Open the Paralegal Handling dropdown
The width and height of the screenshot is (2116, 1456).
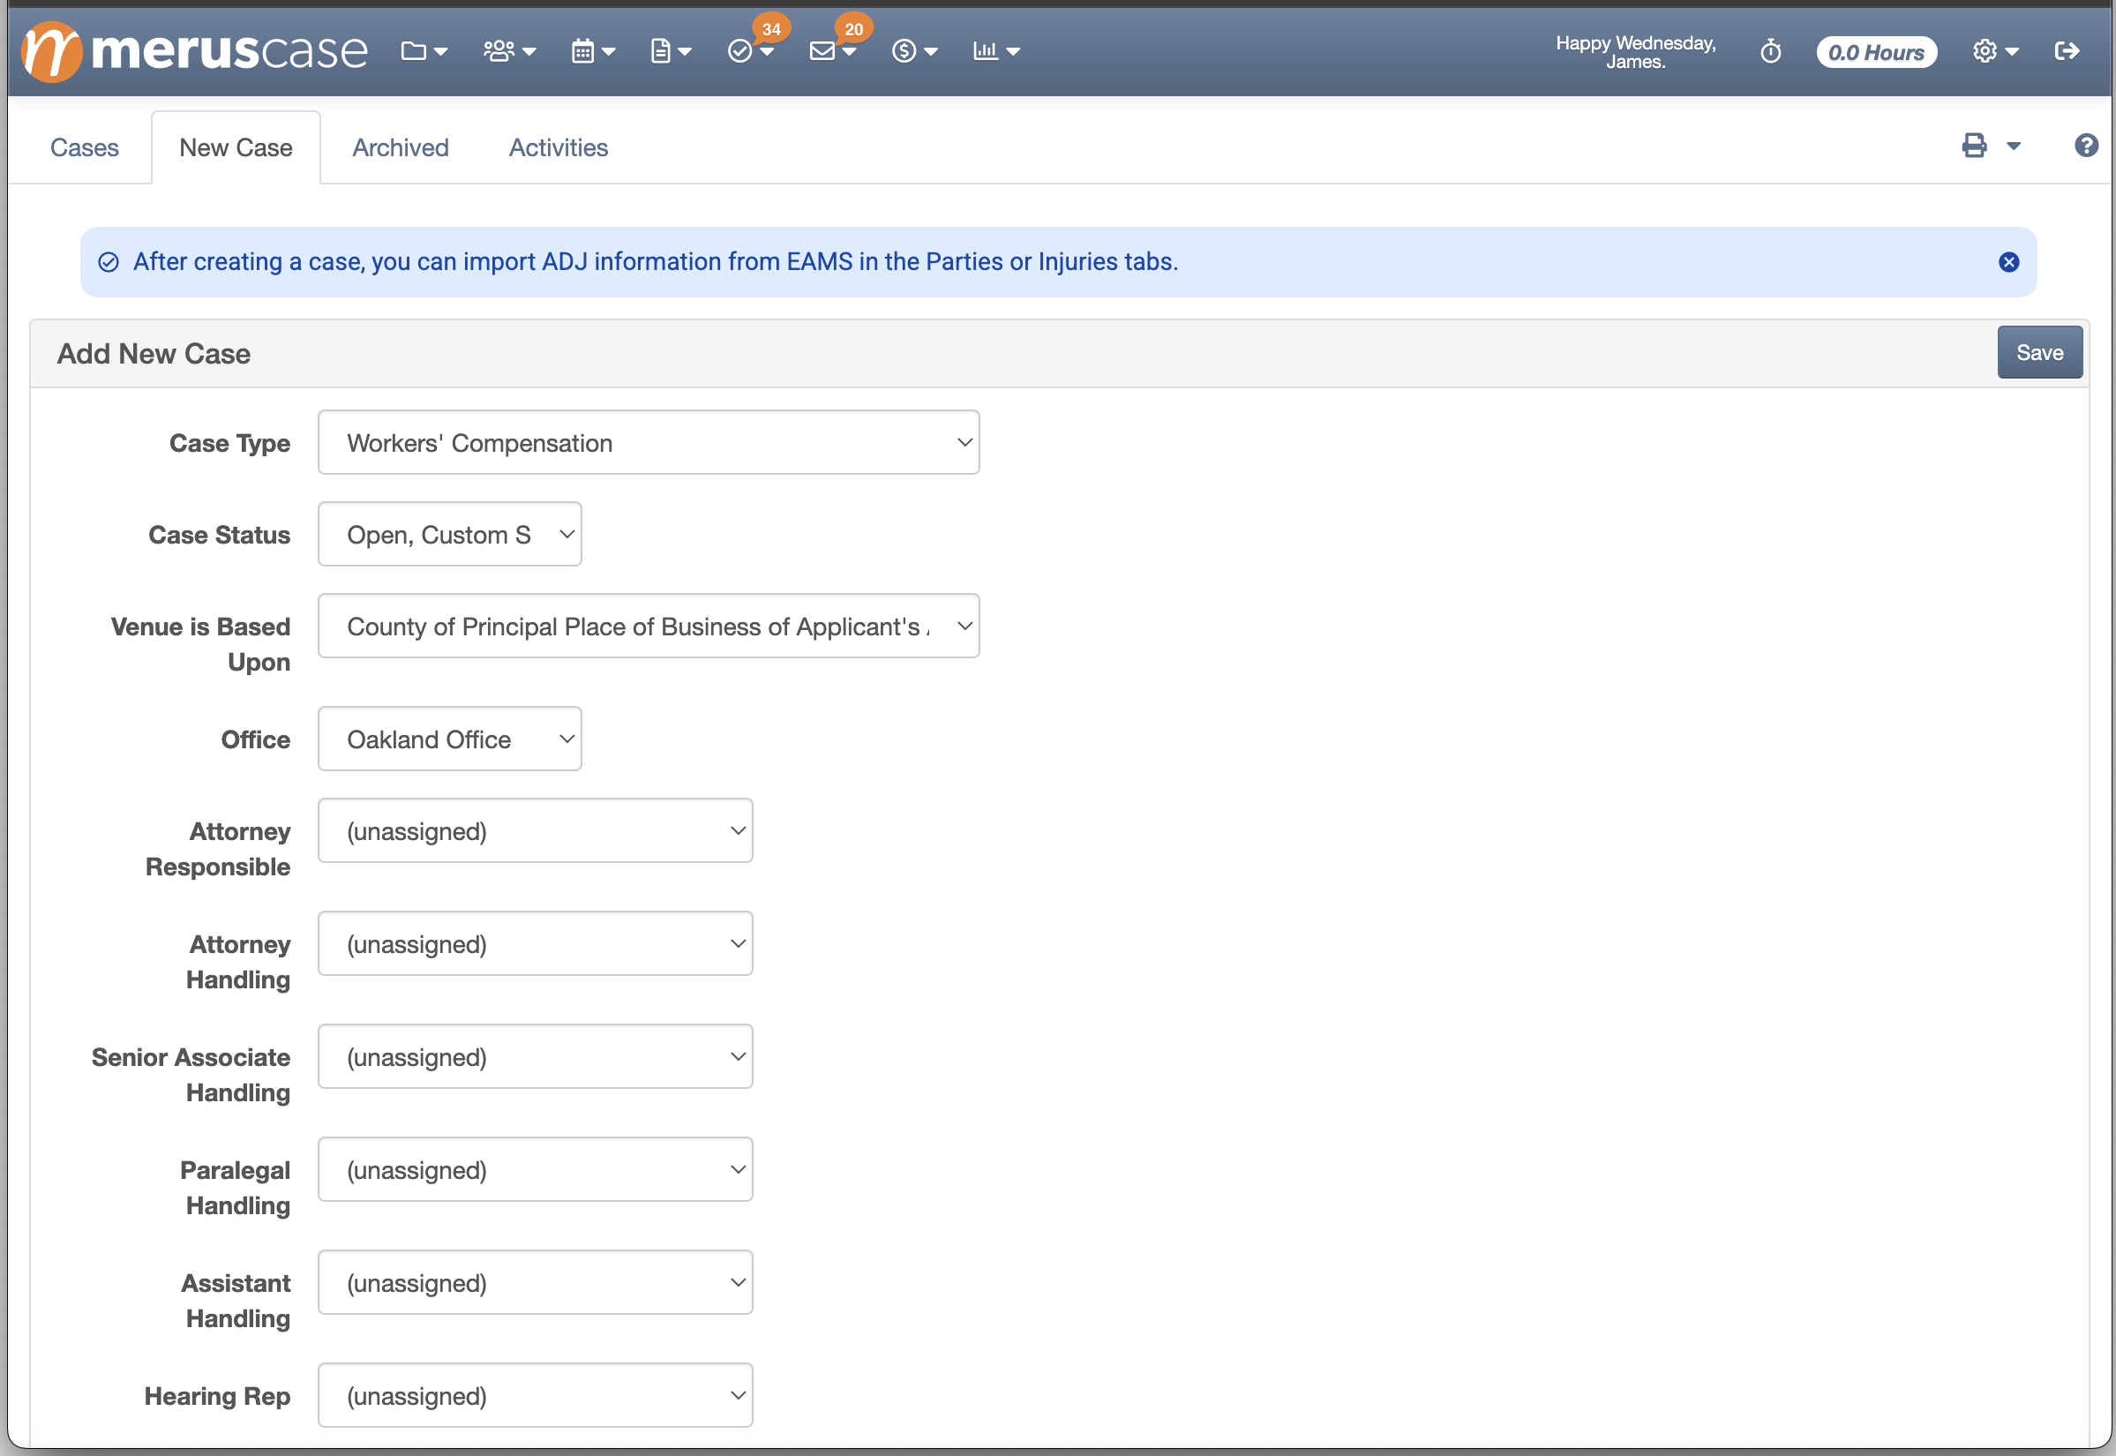click(x=536, y=1170)
